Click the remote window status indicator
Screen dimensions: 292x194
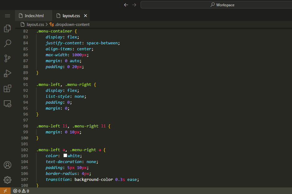click(5, 191)
